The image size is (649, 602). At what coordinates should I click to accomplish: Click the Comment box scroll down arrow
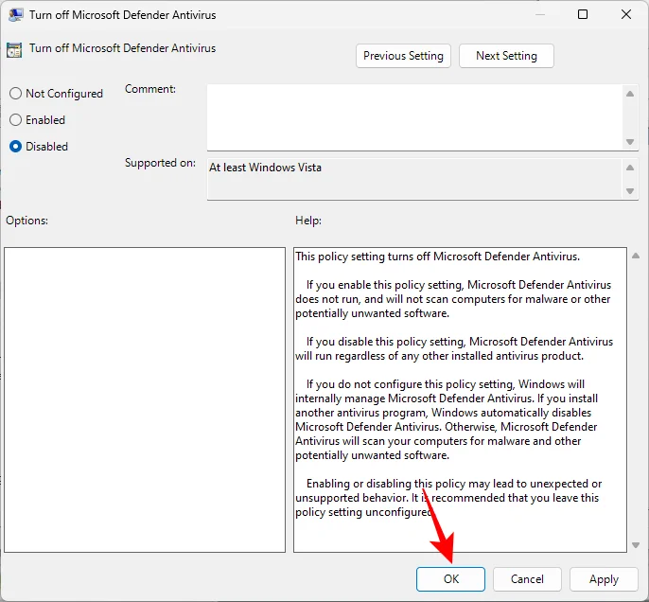click(630, 142)
